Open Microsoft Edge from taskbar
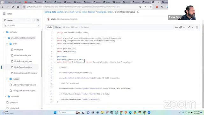The height and width of the screenshot is (115, 204). 130,112
